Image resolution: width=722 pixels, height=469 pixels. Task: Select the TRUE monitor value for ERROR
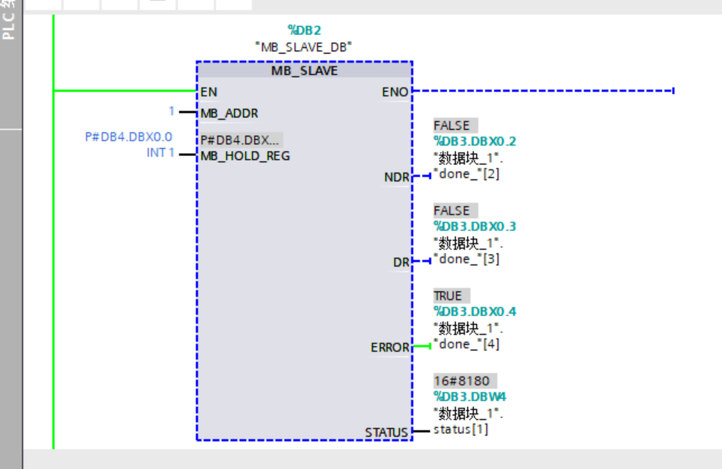point(448,296)
